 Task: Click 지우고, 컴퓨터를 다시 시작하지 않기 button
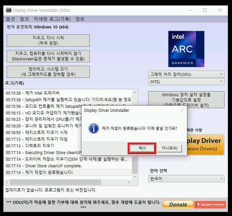(x=48, y=56)
